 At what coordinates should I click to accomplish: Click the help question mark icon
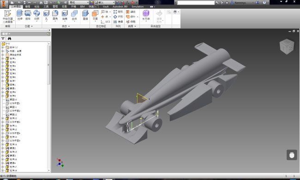click(x=264, y=2)
